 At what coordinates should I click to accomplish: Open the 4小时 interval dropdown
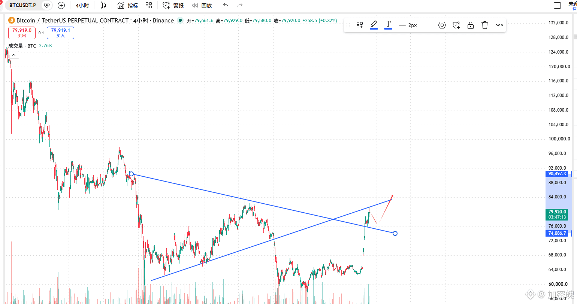click(82, 6)
